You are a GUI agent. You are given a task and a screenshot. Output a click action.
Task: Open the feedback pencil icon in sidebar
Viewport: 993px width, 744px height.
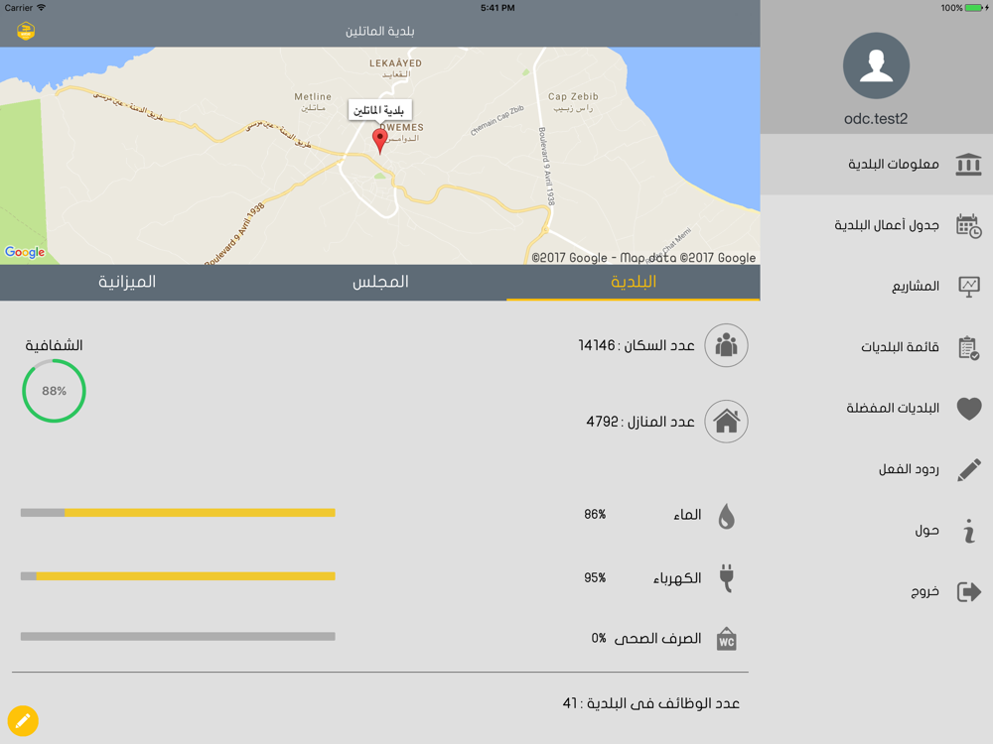click(x=969, y=470)
